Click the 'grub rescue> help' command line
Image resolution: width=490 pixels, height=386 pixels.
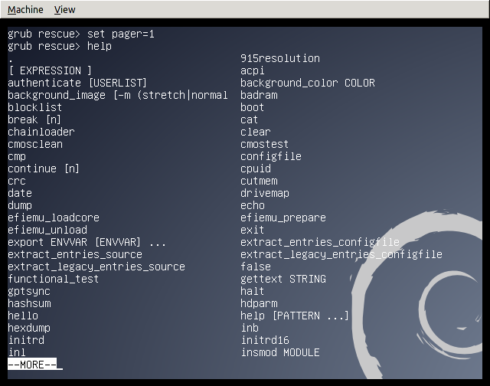(x=60, y=46)
